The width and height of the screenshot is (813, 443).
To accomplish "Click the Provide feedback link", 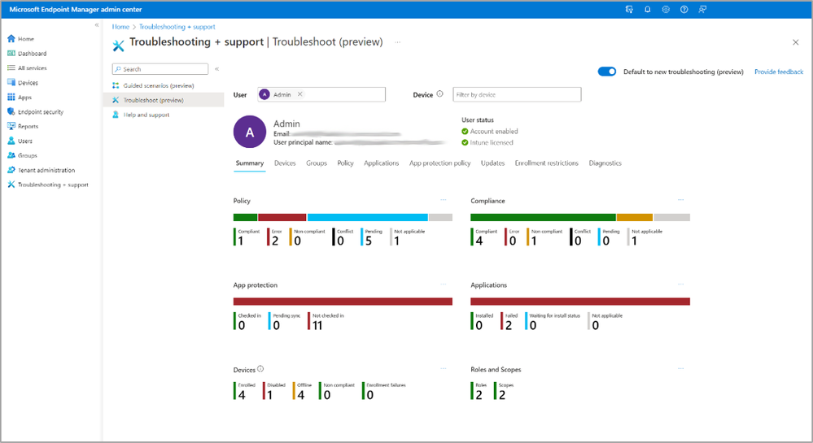I will point(778,72).
